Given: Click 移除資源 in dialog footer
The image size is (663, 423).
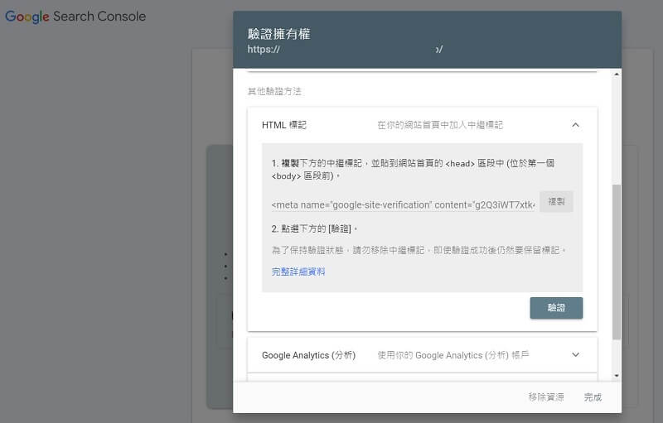Looking at the screenshot, I should 546,397.
